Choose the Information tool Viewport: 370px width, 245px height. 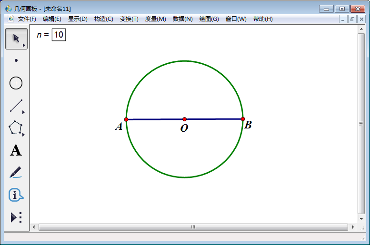pos(16,195)
